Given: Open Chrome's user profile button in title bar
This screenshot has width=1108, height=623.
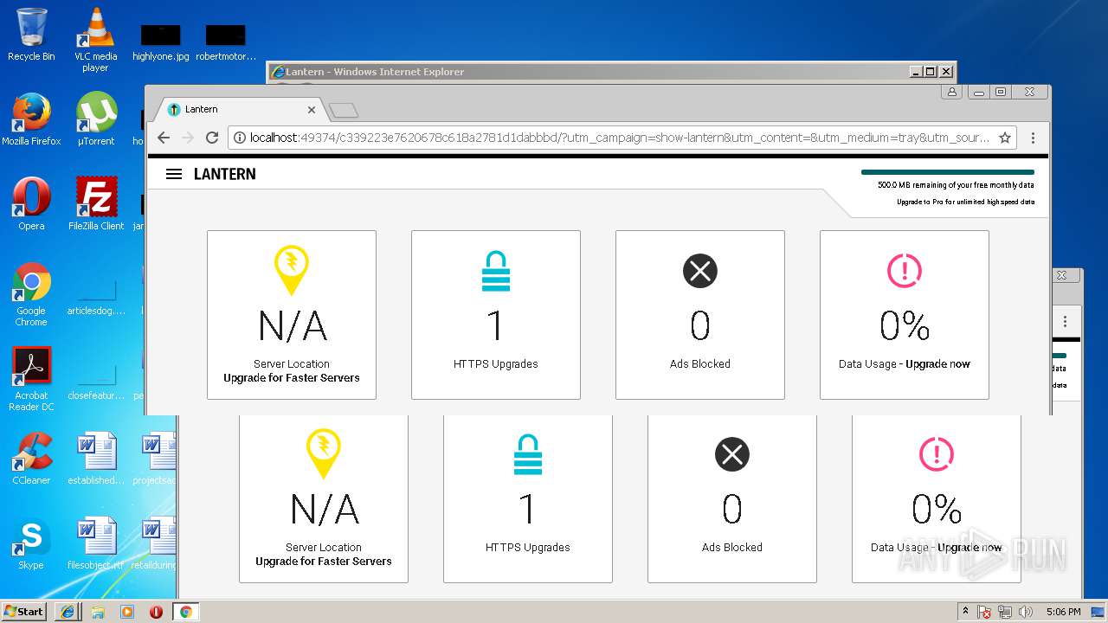Looking at the screenshot, I should click(952, 92).
